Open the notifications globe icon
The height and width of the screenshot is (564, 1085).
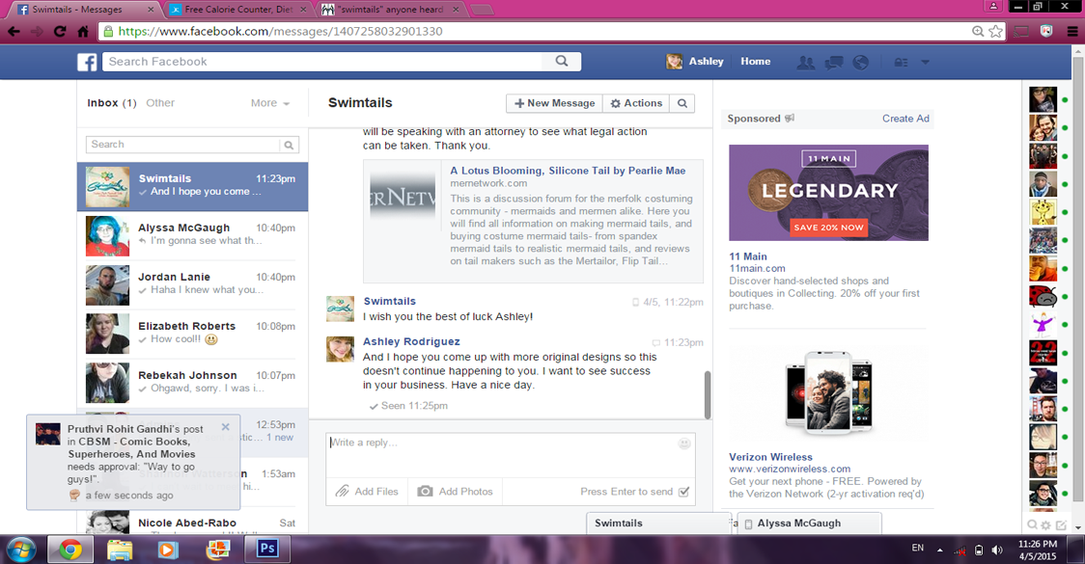click(861, 62)
